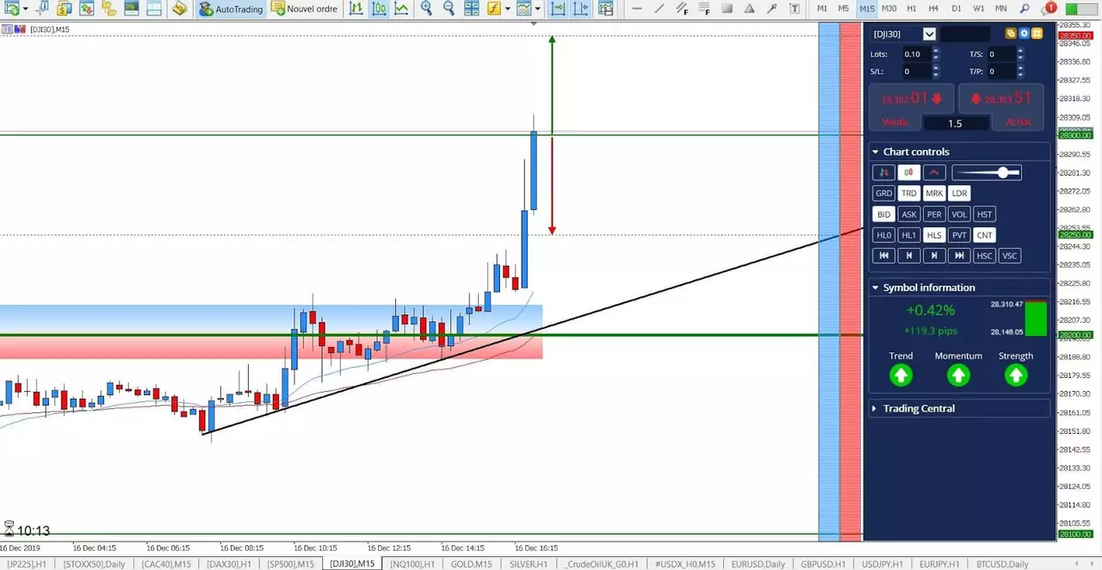The image size is (1102, 570).
Task: Click the zoom out magnifier icon
Action: [x=449, y=9]
